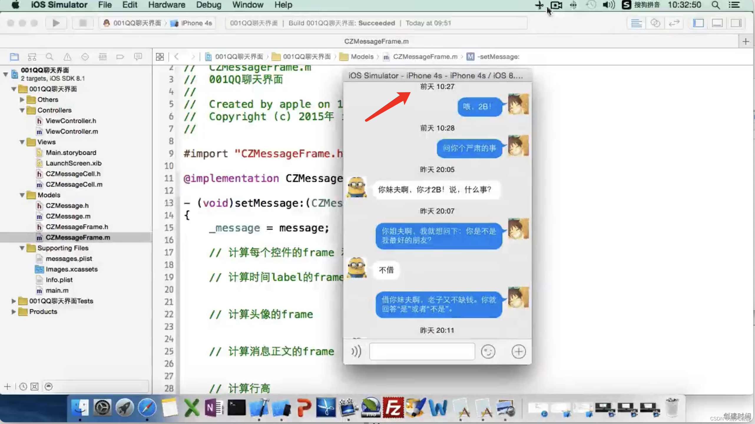Open the issue navigator warning icon

click(67, 57)
